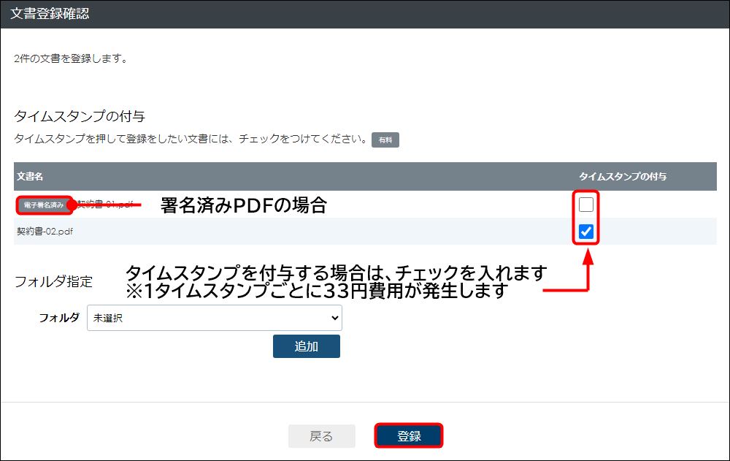Click the フォルダ field label
Image resolution: width=730 pixels, height=461 pixels.
coord(58,318)
